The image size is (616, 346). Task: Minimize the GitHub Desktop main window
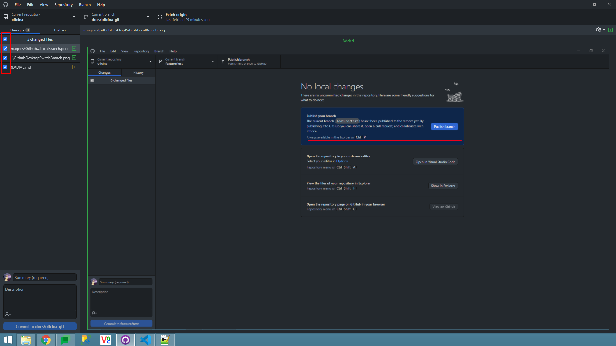[580, 4]
